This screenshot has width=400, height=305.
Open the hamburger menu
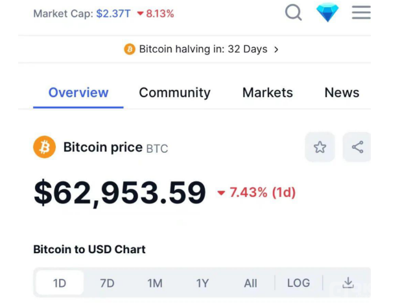(361, 12)
